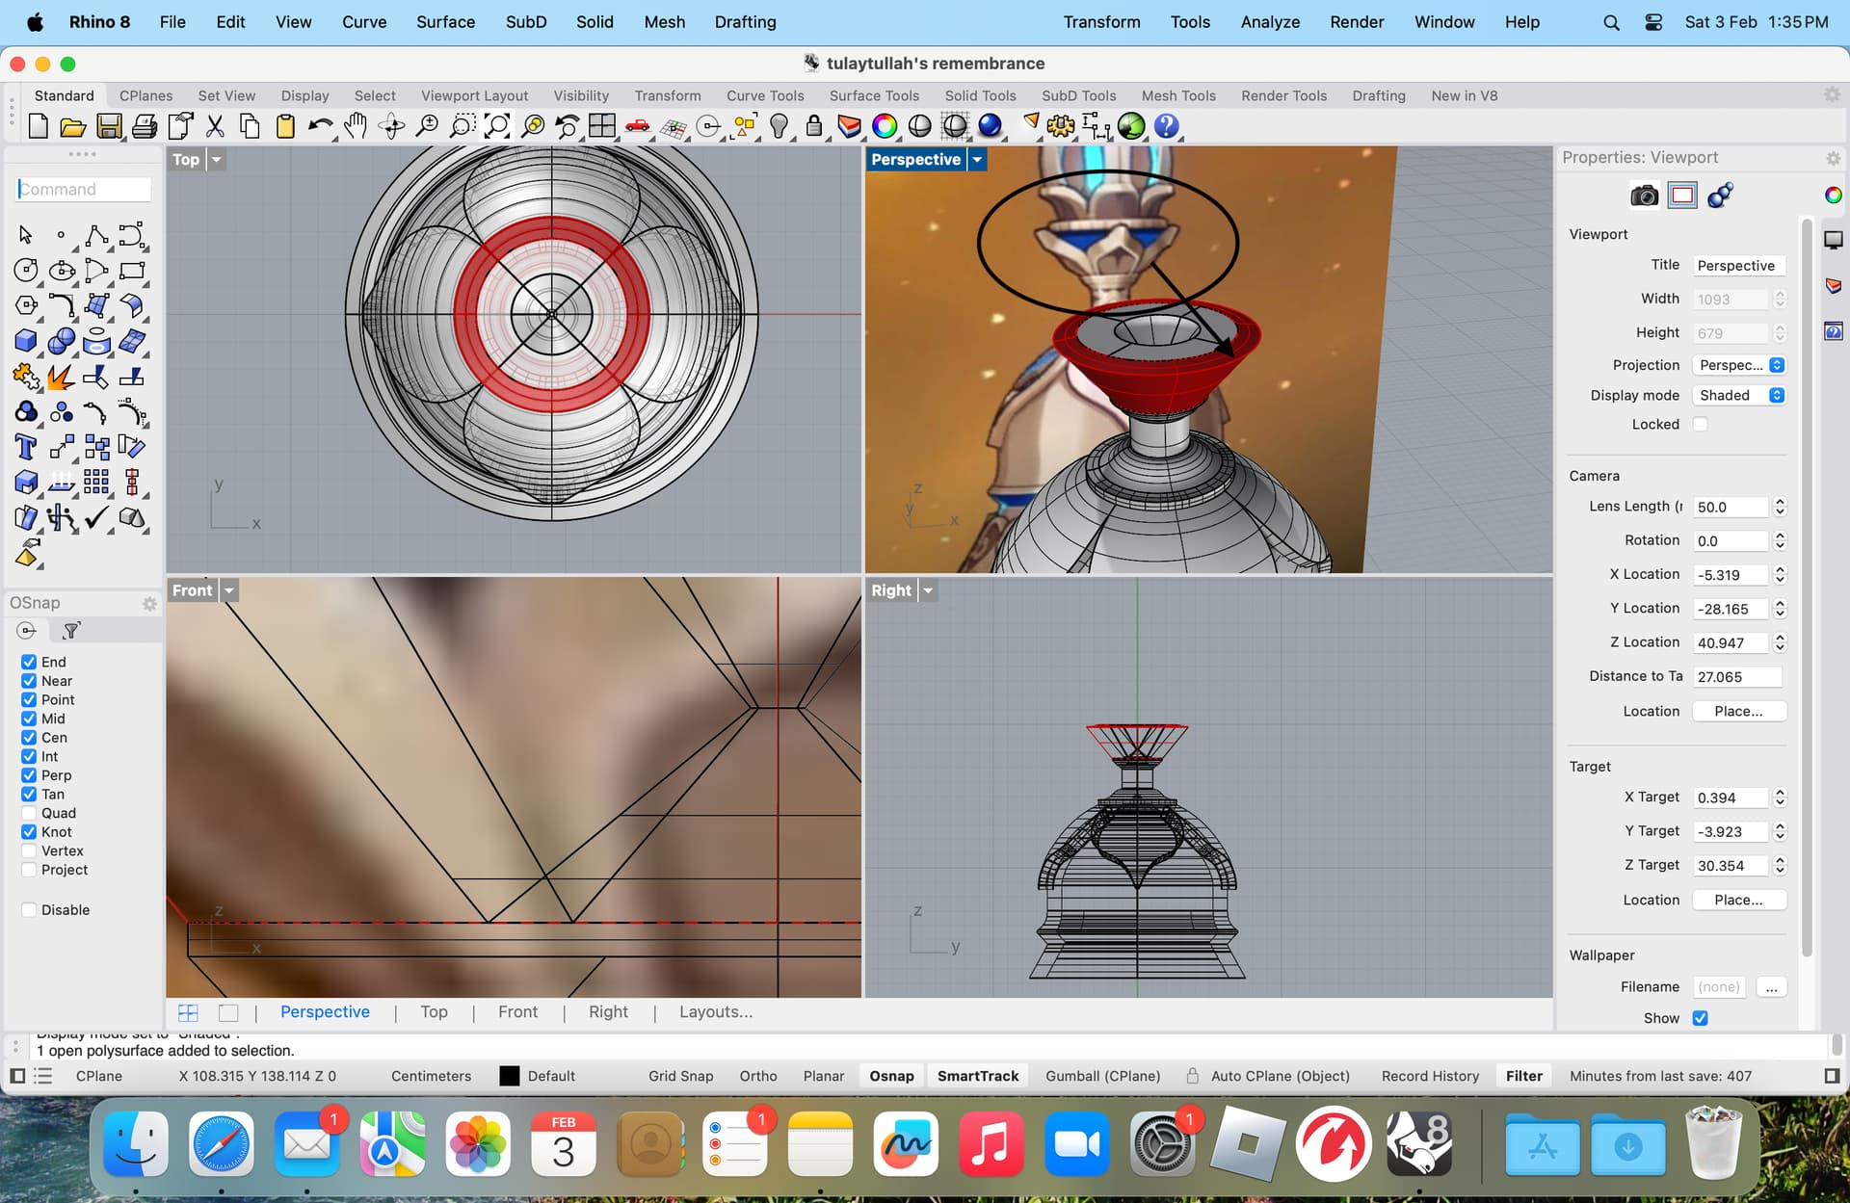Select the Polyline tool in left sidebar
The image size is (1850, 1203).
[x=96, y=235]
